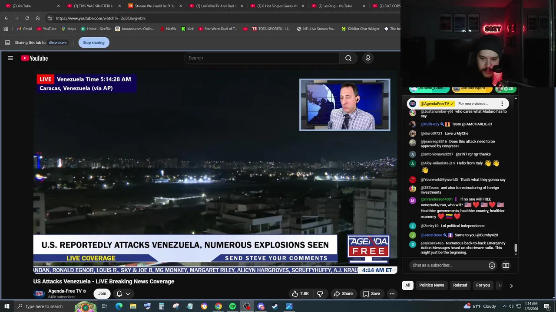
Task: Open the Gmail bookmark
Action: coord(24,29)
